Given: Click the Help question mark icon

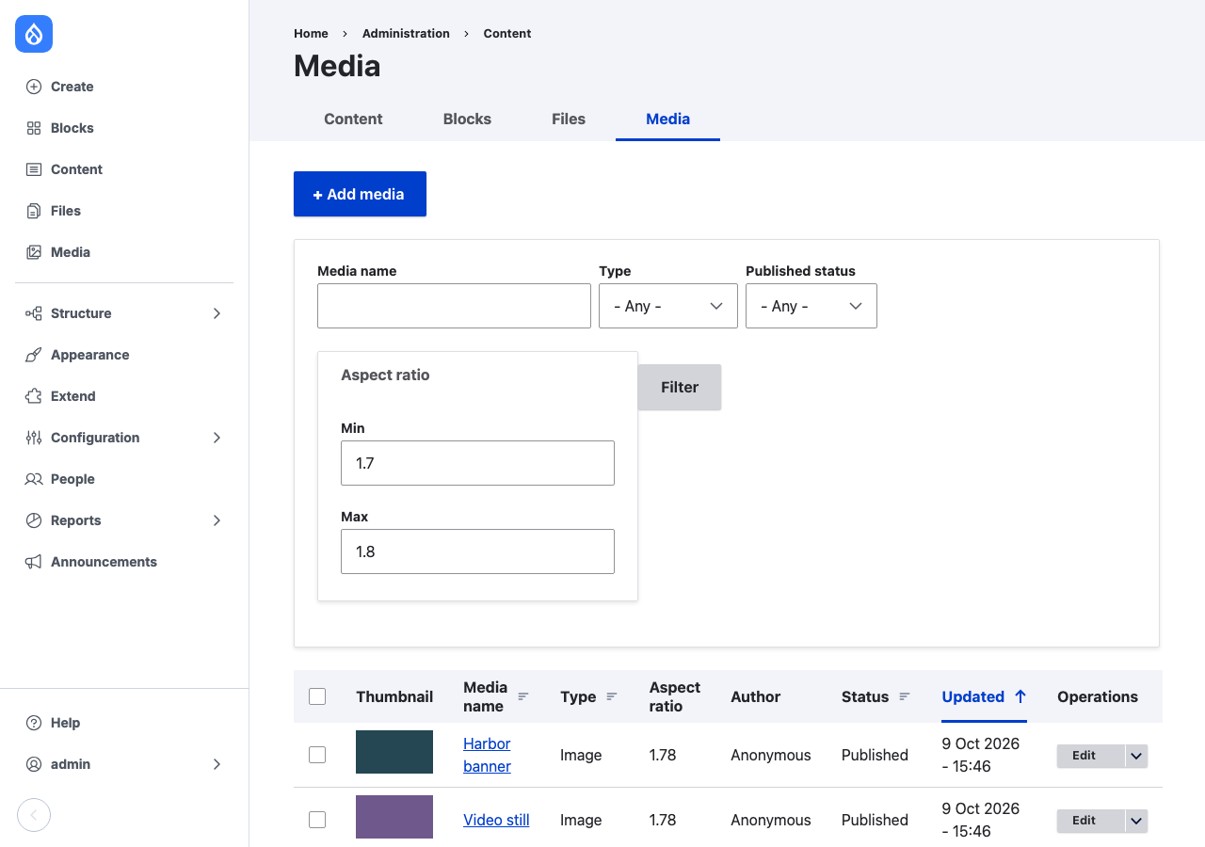Looking at the screenshot, I should tap(34, 723).
